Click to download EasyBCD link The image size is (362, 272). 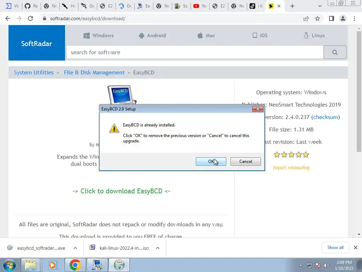pyautogui.click(x=122, y=191)
